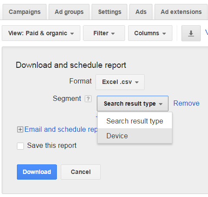Go to the Ads tab
The image size is (208, 197).
coord(141,12)
